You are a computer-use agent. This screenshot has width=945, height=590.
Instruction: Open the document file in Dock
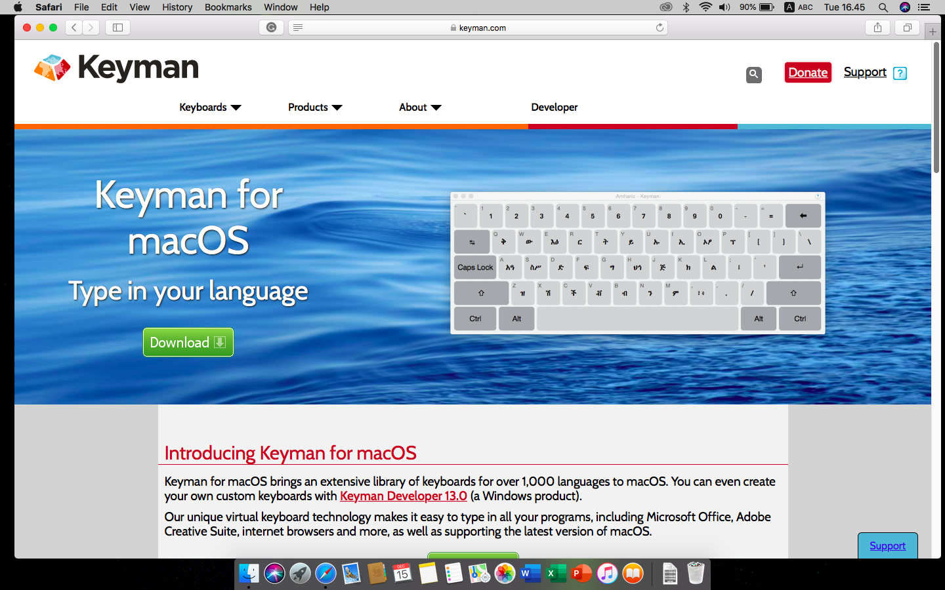(x=669, y=574)
